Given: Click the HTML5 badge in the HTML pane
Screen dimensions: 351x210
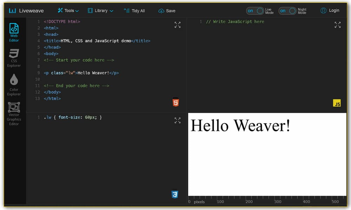Looking at the screenshot, I should pos(175,102).
